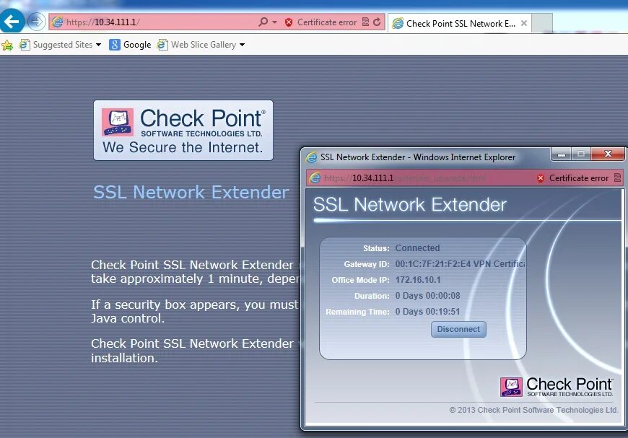This screenshot has height=438, width=628.
Task: Click the compatibility icon in popup address bar
Action: pyautogui.click(x=618, y=178)
